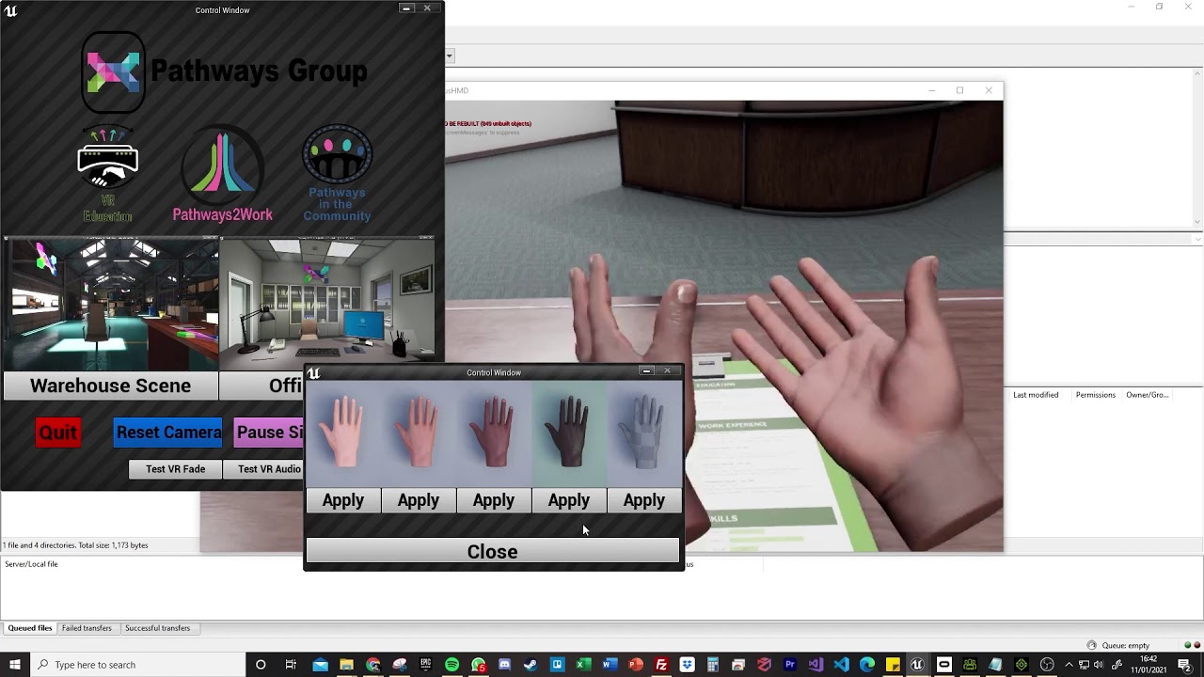Image resolution: width=1204 pixels, height=677 pixels.
Task: Sort by the Last modified column
Action: (x=1036, y=395)
